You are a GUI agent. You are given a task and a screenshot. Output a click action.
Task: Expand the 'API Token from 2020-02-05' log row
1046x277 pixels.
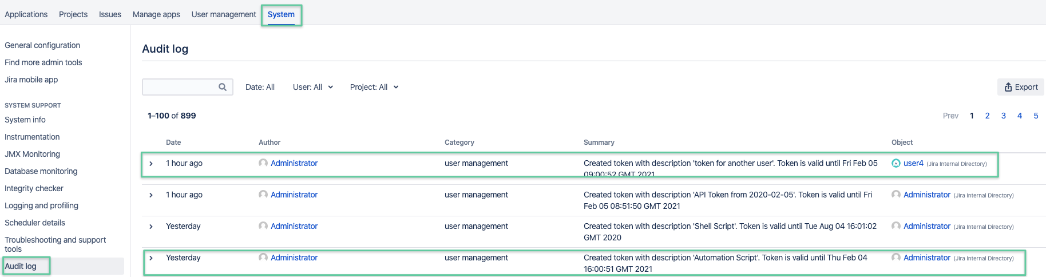tap(151, 195)
